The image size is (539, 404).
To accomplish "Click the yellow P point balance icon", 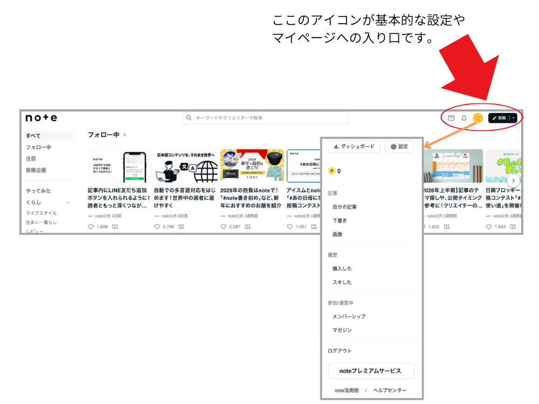I will [x=331, y=170].
